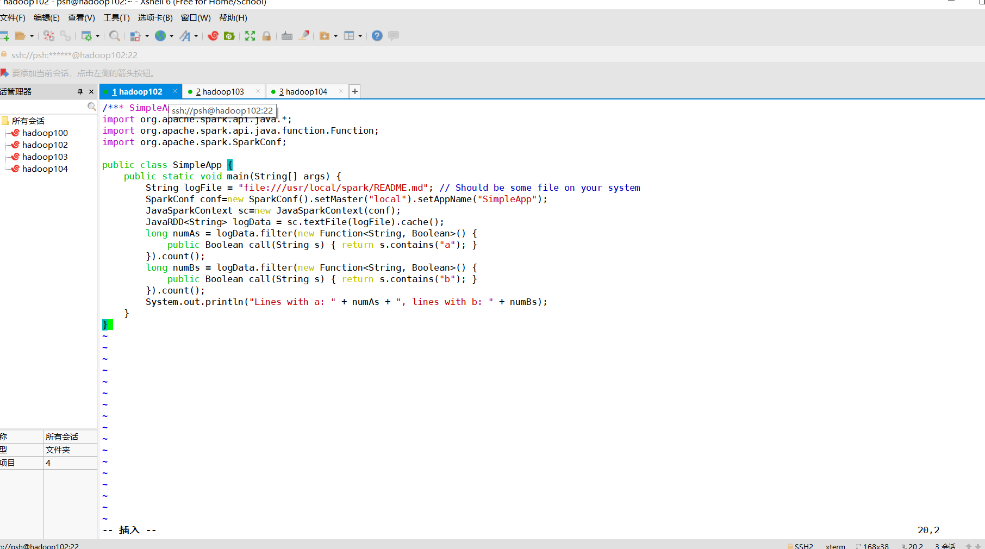Viewport: 985px width, 549px height.
Task: Switch to the 2 hadoop103 tab
Action: coord(220,92)
